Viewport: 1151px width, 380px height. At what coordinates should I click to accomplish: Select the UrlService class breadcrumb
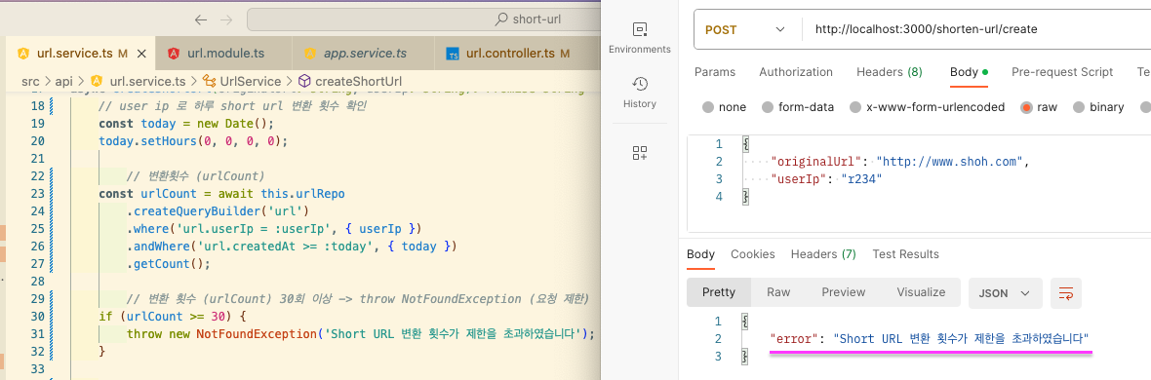251,81
